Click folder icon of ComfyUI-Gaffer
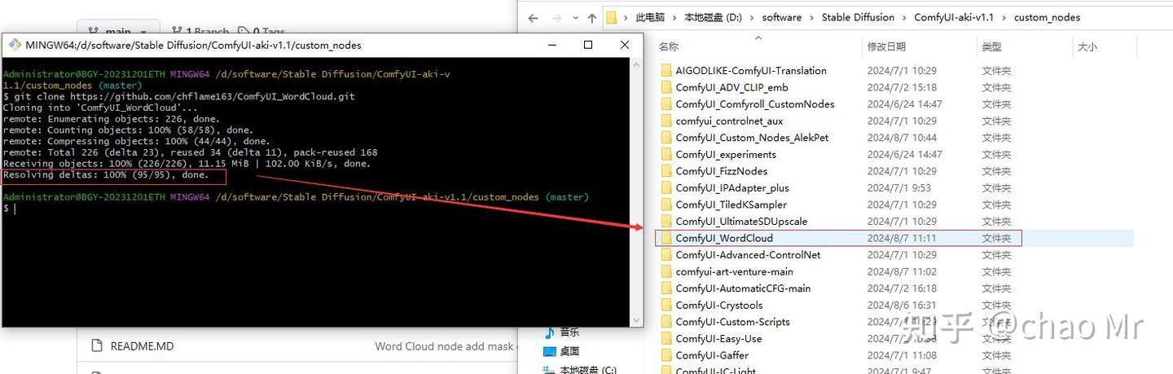 (666, 354)
